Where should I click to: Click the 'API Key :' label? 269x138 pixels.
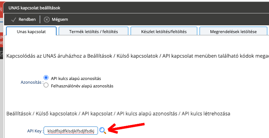(x=35, y=131)
